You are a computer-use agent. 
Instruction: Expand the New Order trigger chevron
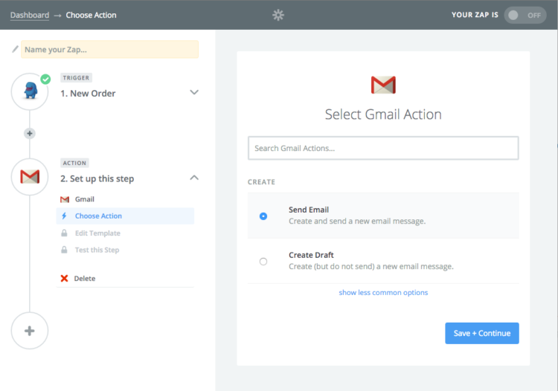pyautogui.click(x=194, y=92)
